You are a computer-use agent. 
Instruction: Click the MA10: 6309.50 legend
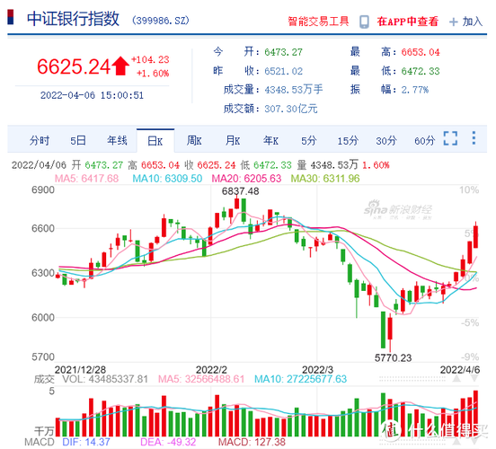coord(167,179)
